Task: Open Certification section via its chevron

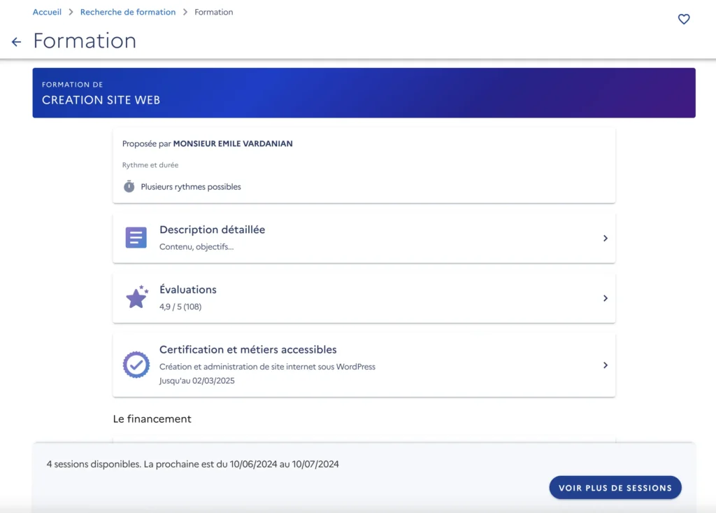Action: [x=605, y=365]
